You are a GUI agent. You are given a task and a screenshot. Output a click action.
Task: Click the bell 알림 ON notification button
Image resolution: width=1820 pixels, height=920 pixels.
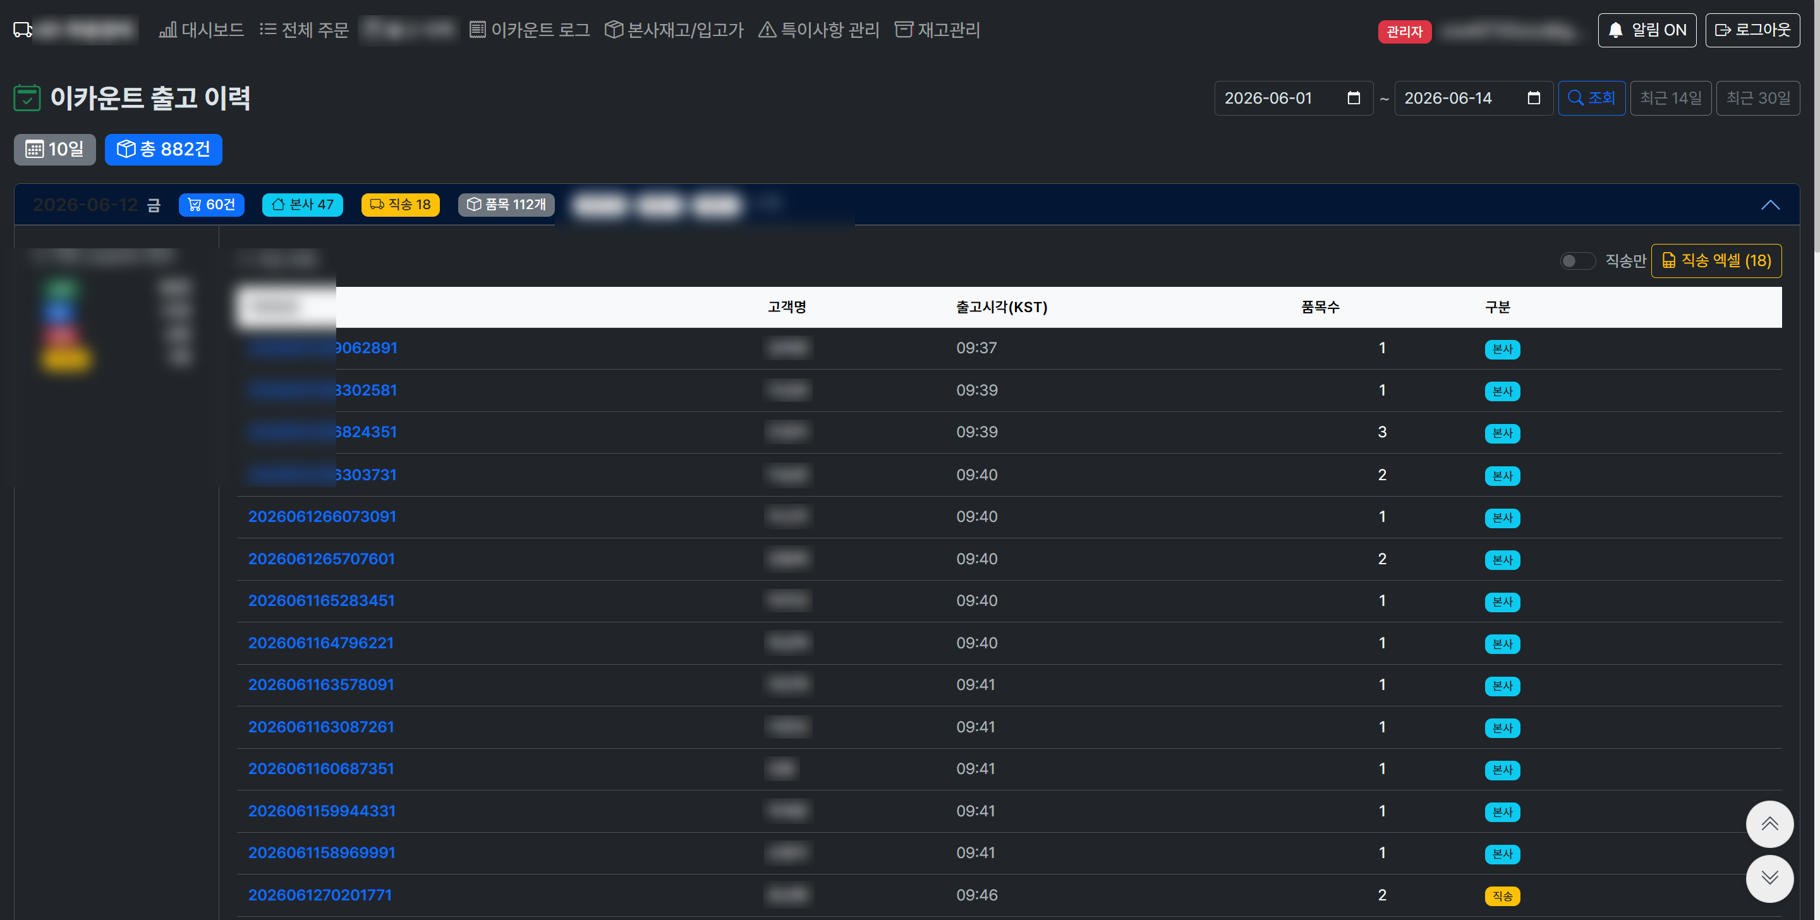pos(1646,30)
